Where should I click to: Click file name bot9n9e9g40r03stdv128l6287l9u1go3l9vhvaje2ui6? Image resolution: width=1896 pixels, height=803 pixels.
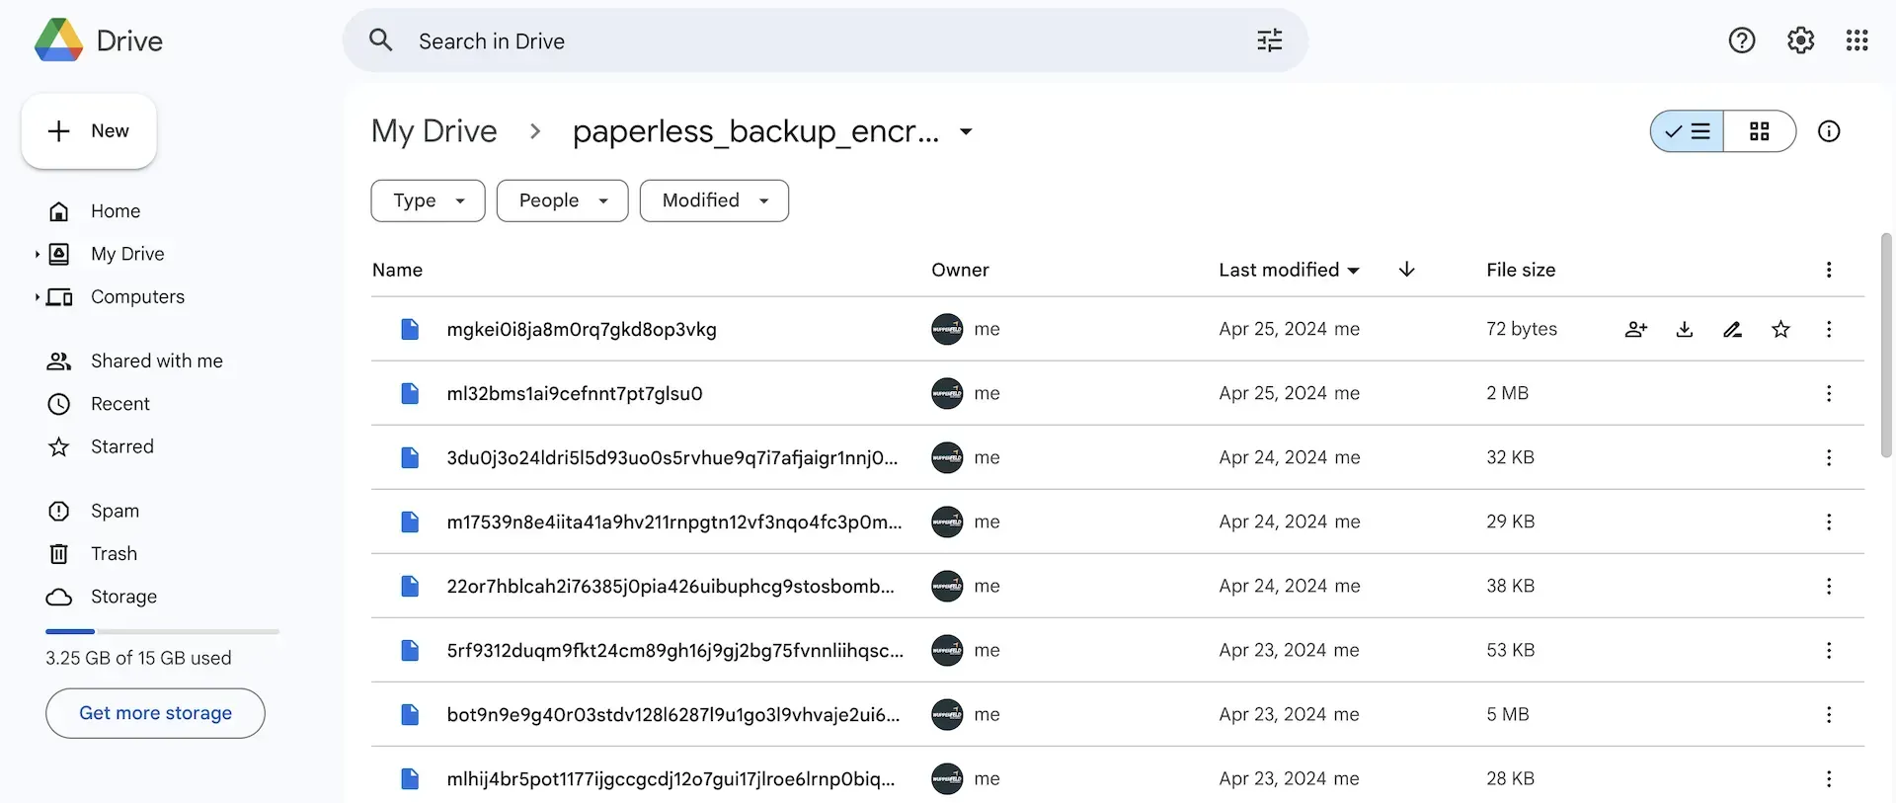coord(673,714)
